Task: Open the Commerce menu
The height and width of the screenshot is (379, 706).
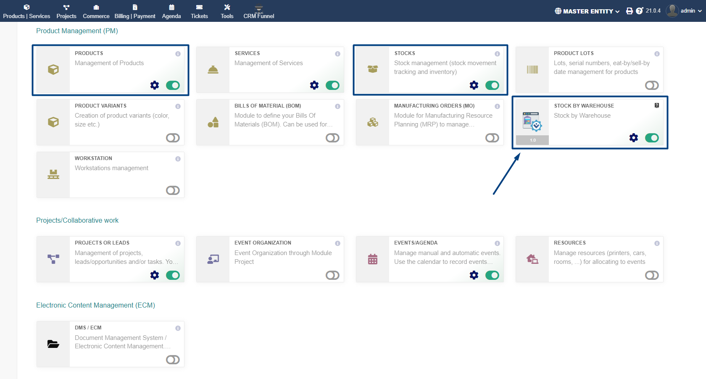Action: pyautogui.click(x=96, y=11)
